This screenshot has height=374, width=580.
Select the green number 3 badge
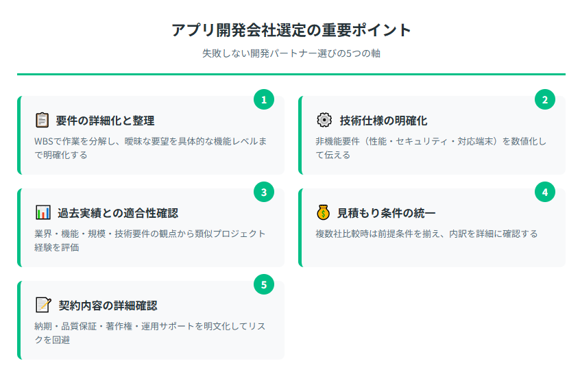[264, 192]
